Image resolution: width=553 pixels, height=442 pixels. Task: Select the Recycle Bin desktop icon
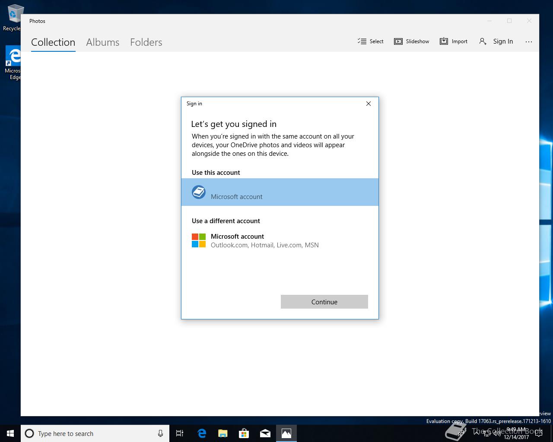click(x=13, y=18)
